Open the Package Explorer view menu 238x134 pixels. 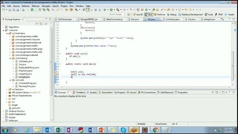pyautogui.click(x=51, y=23)
